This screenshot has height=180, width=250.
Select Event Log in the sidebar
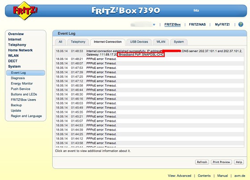(26, 73)
